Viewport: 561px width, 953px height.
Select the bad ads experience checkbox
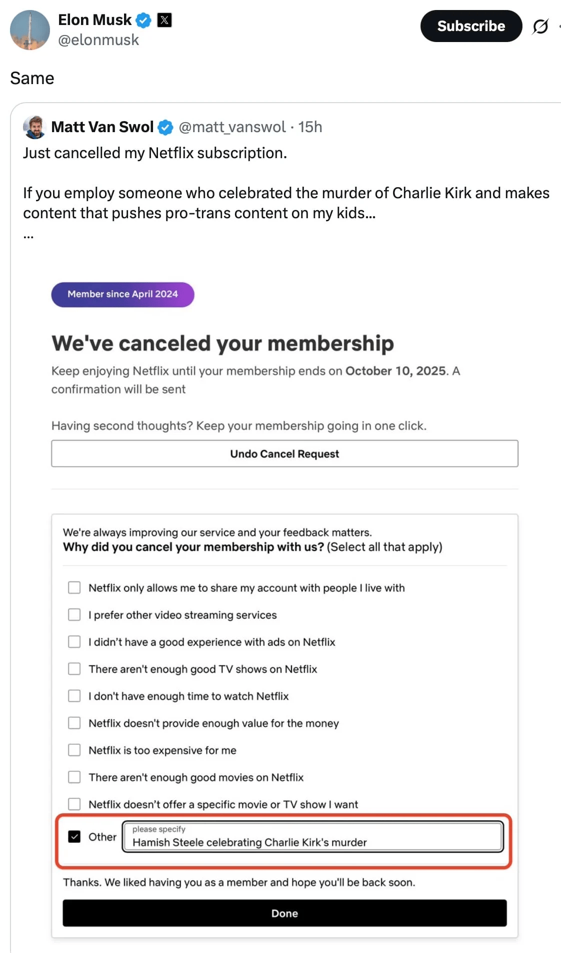[x=74, y=642]
